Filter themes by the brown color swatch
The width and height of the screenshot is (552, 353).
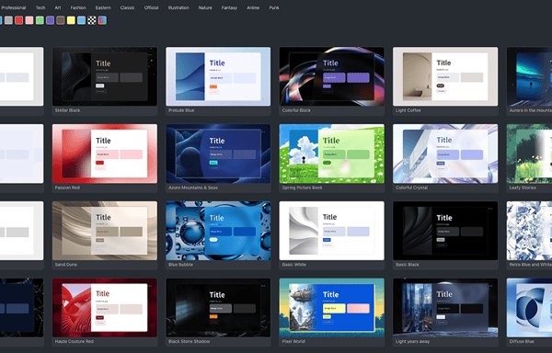tap(61, 20)
